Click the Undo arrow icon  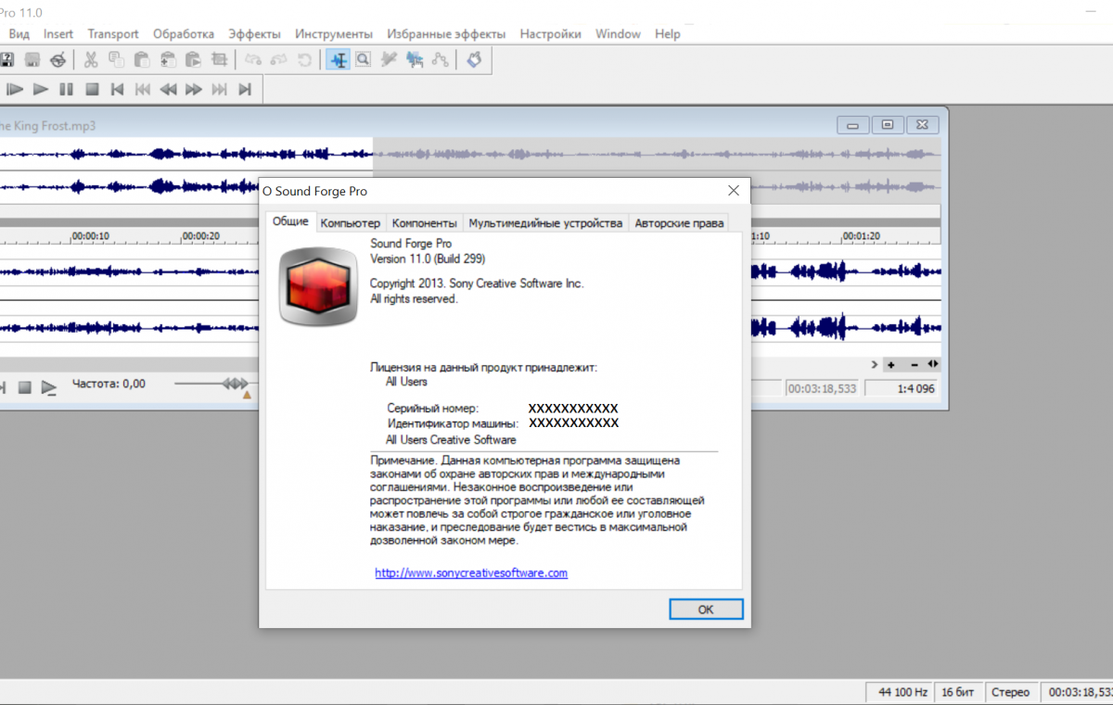pyautogui.click(x=252, y=60)
